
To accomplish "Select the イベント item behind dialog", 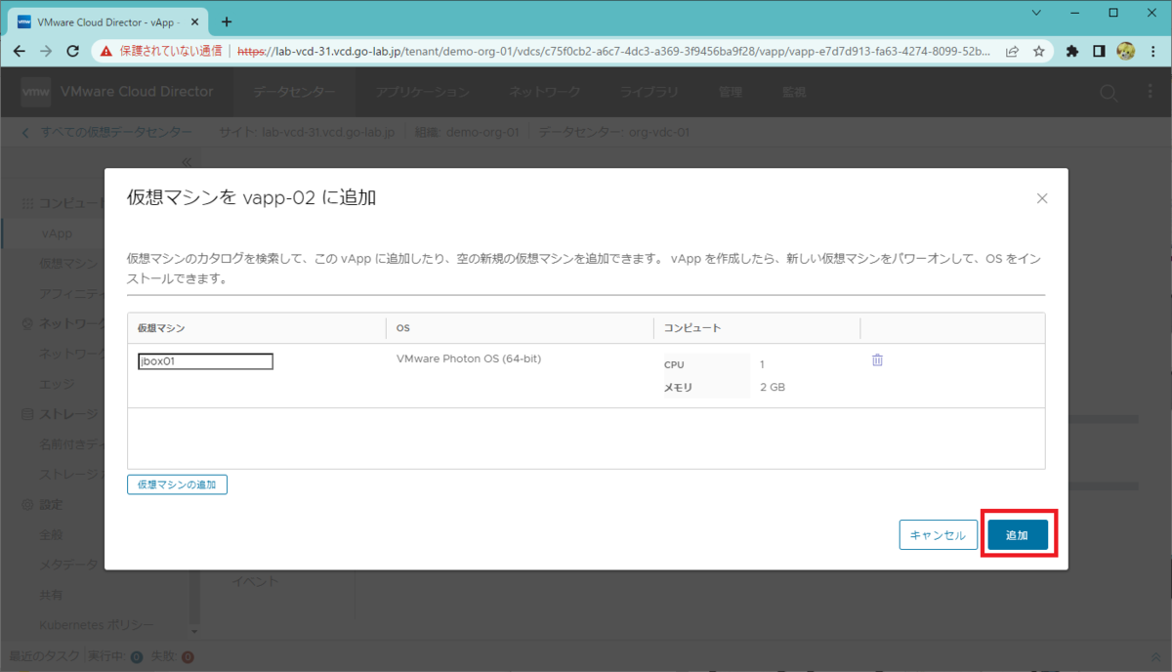I will coord(255,581).
